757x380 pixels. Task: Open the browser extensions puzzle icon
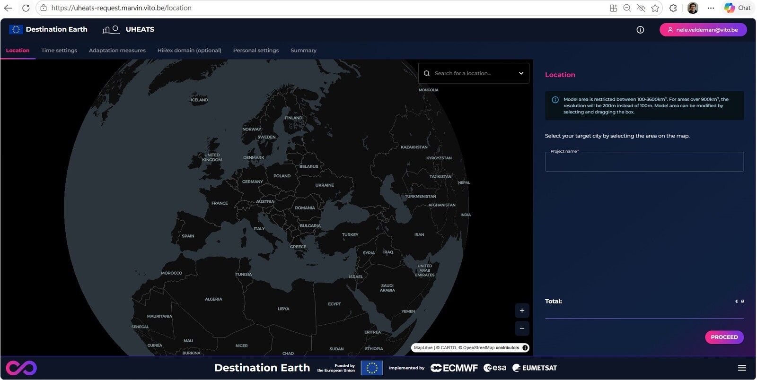pyautogui.click(x=673, y=8)
